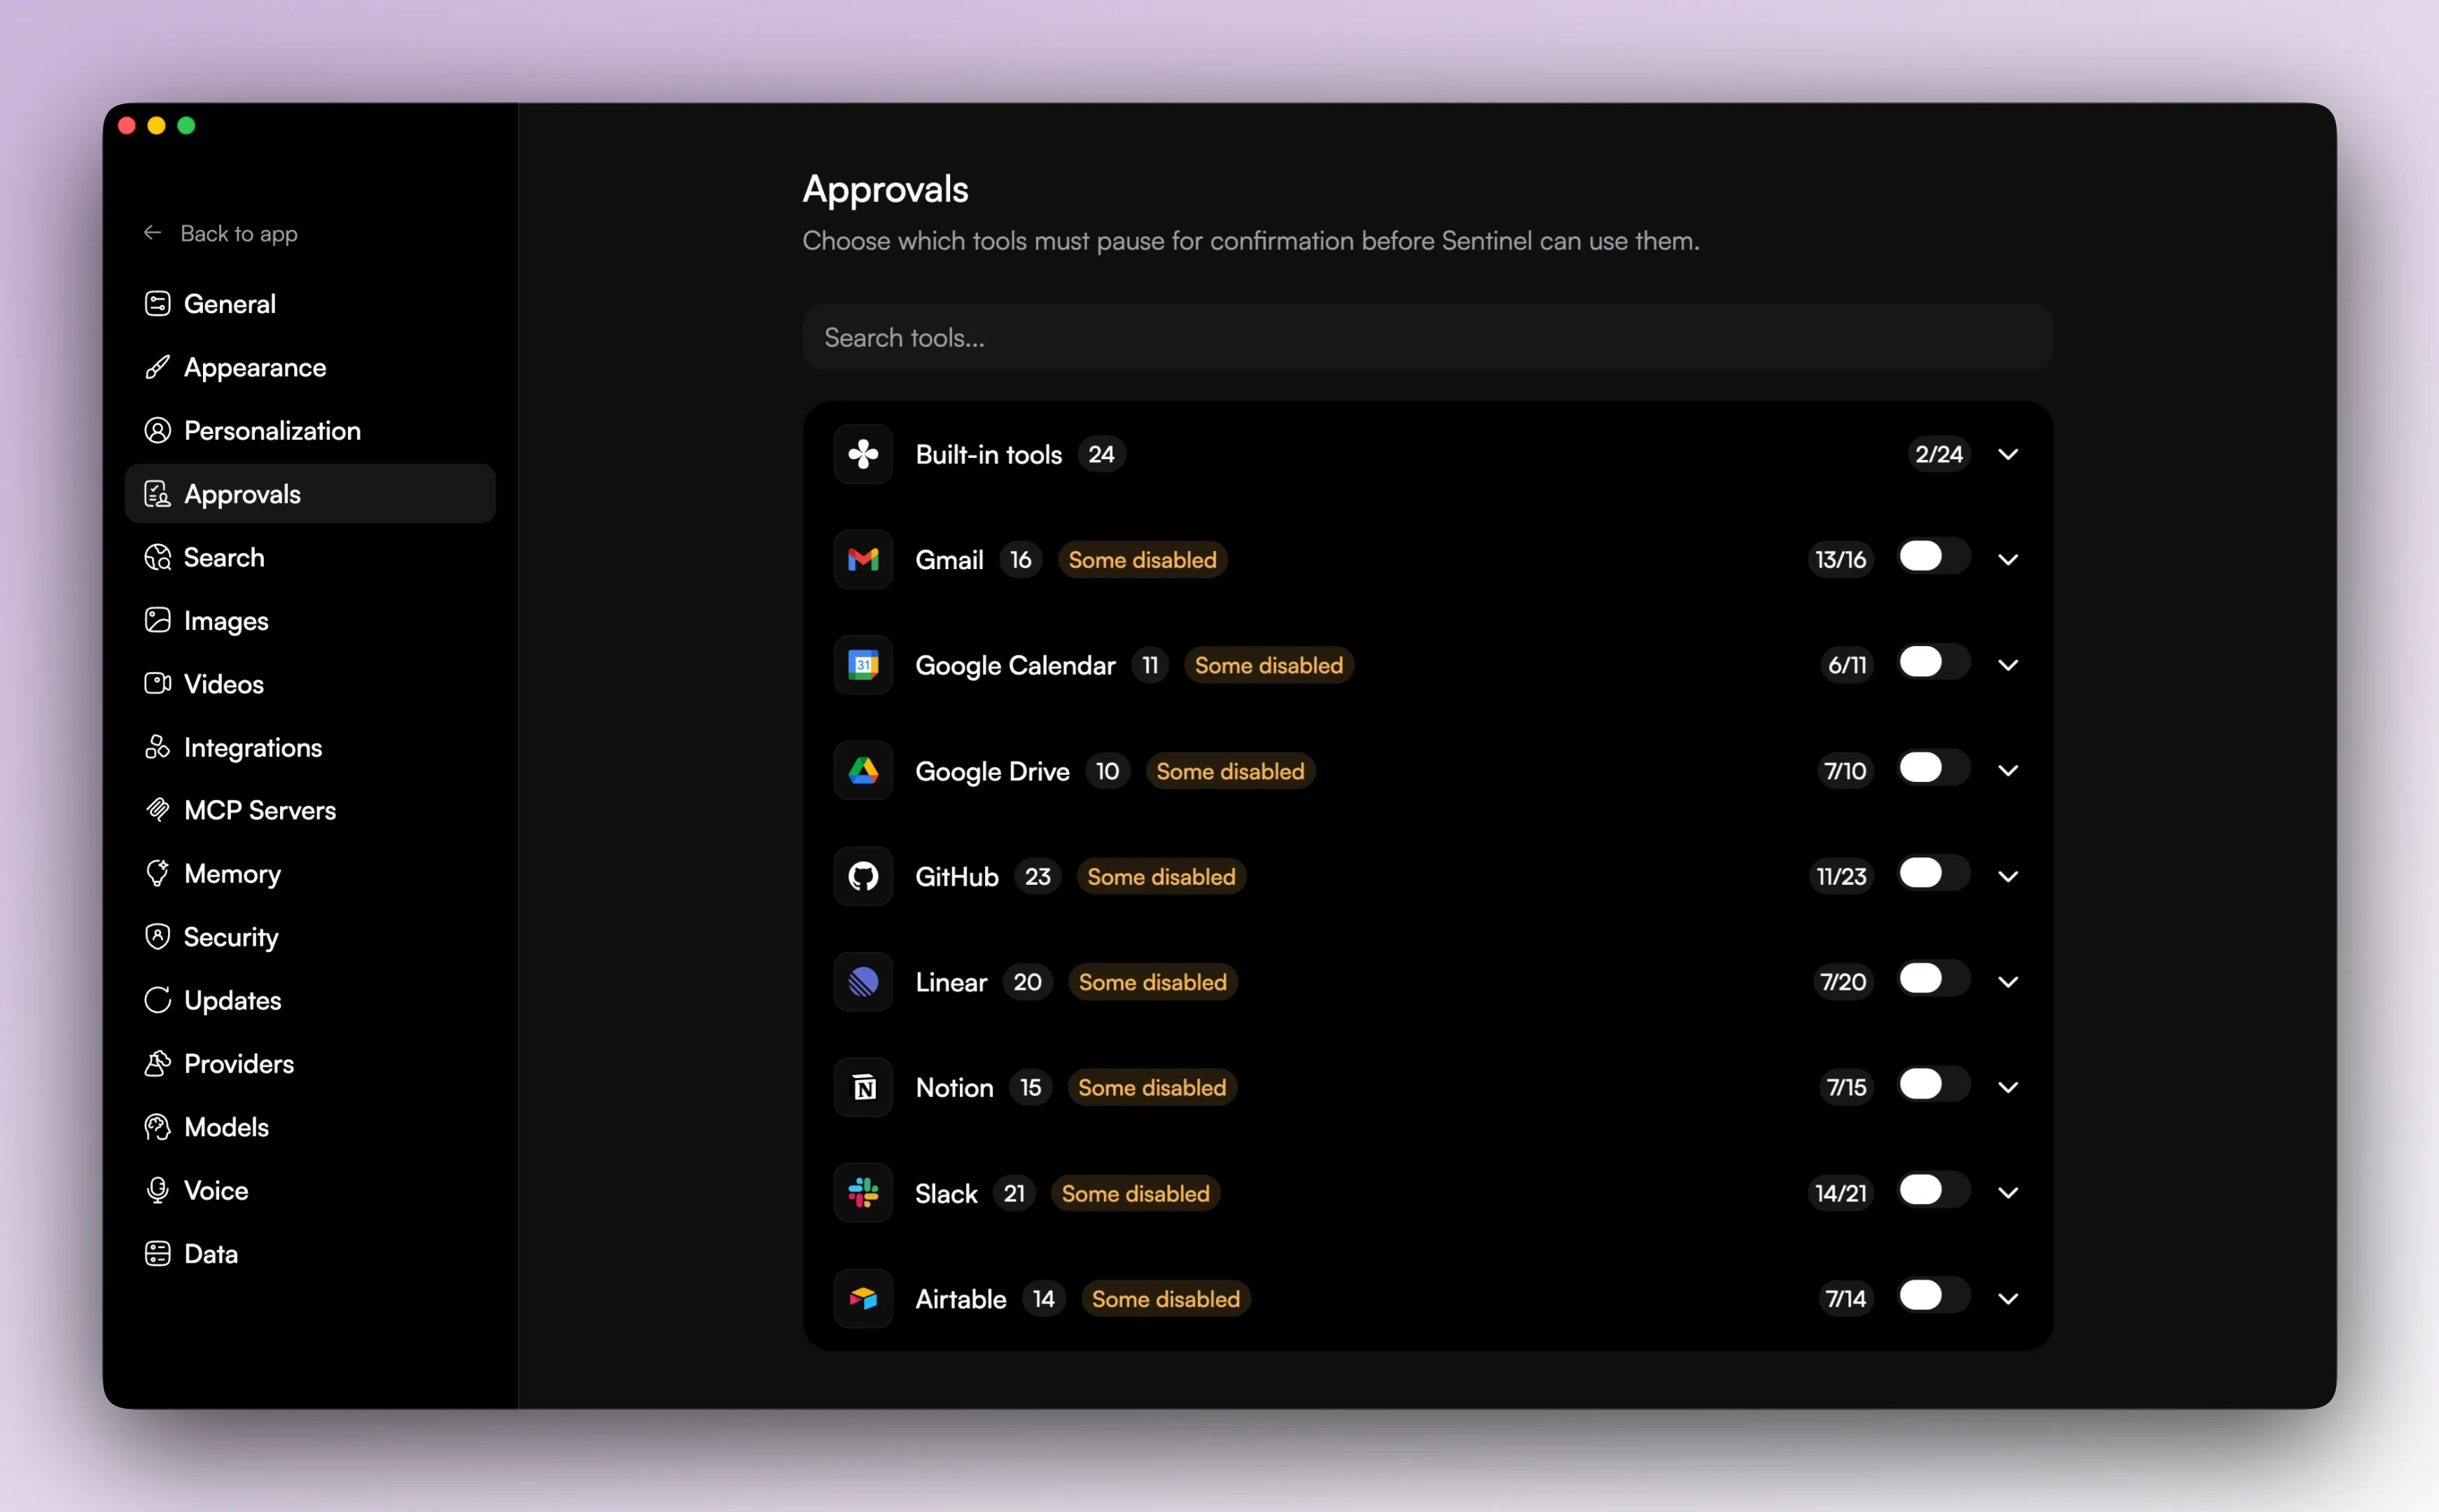Click the Updates refresh icon
This screenshot has height=1512, width=2439.
157,1000
